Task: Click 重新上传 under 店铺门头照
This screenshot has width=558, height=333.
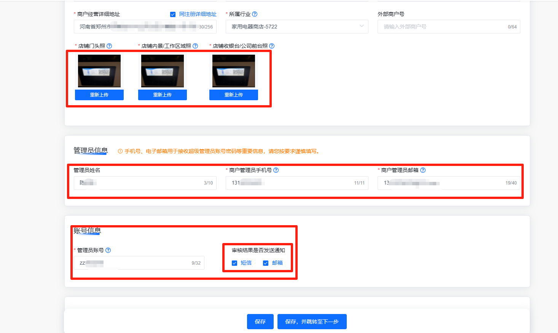Action: pyautogui.click(x=99, y=95)
